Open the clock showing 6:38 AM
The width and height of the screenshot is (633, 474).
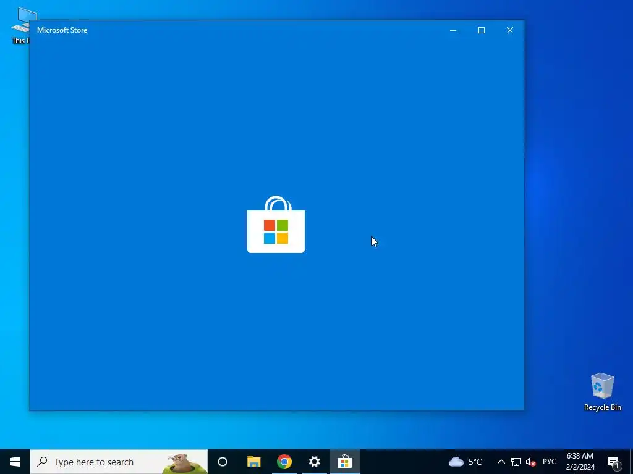[x=580, y=462]
